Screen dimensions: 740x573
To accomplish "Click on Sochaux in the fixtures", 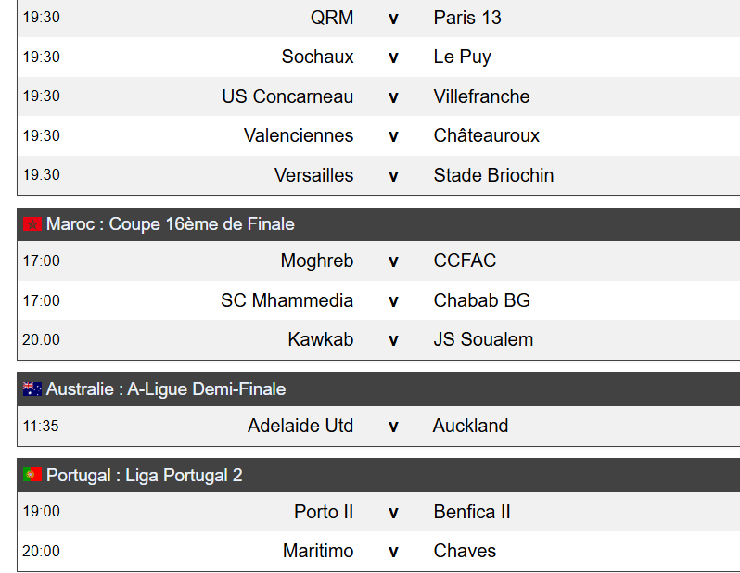I will pyautogui.click(x=318, y=57).
